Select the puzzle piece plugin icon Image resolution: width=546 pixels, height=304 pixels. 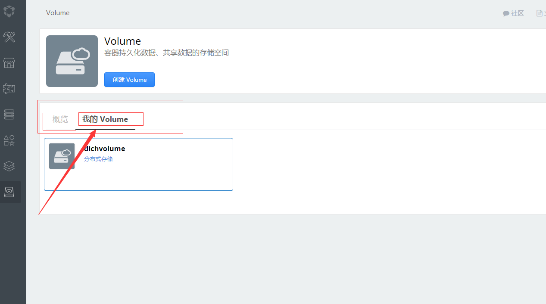(9, 89)
